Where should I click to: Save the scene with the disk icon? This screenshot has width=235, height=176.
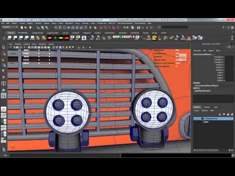(x=30, y=27)
